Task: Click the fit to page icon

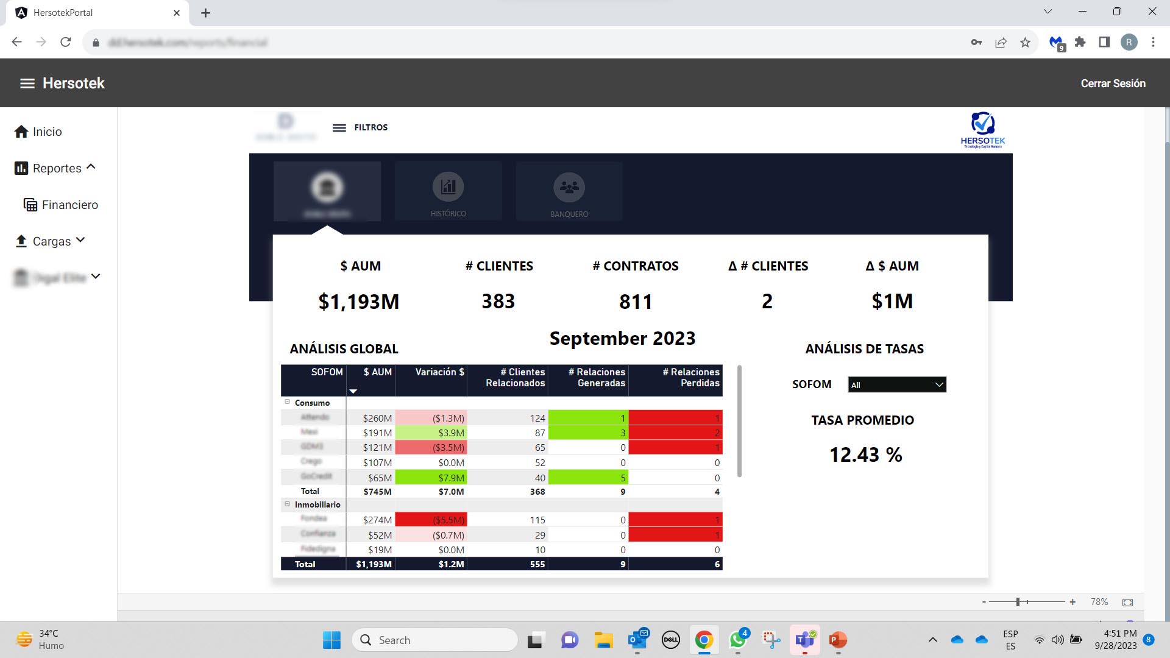Action: 1128,602
